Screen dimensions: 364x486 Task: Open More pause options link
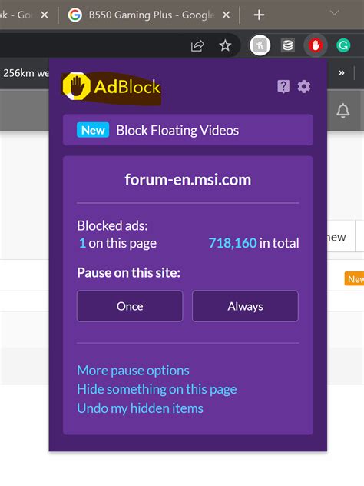[133, 371]
